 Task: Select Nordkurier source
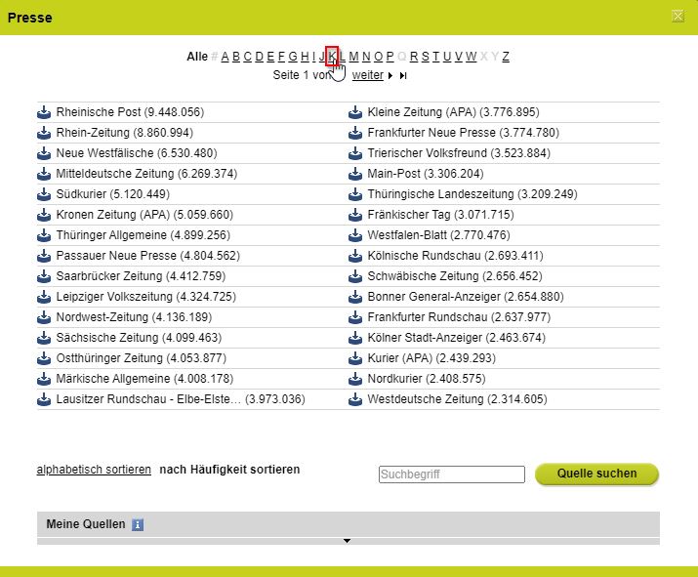427,379
